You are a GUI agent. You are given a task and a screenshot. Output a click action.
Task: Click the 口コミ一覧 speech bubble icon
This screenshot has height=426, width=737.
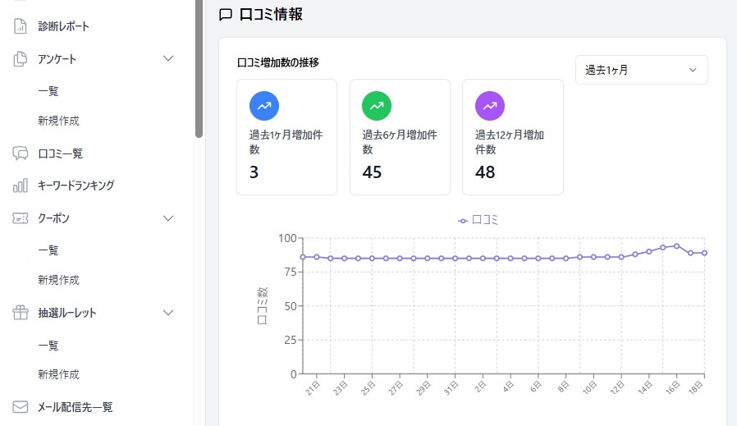tap(21, 153)
